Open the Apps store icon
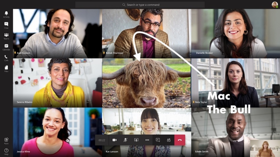Screen dimensions: 280x157 click(x=6, y=141)
